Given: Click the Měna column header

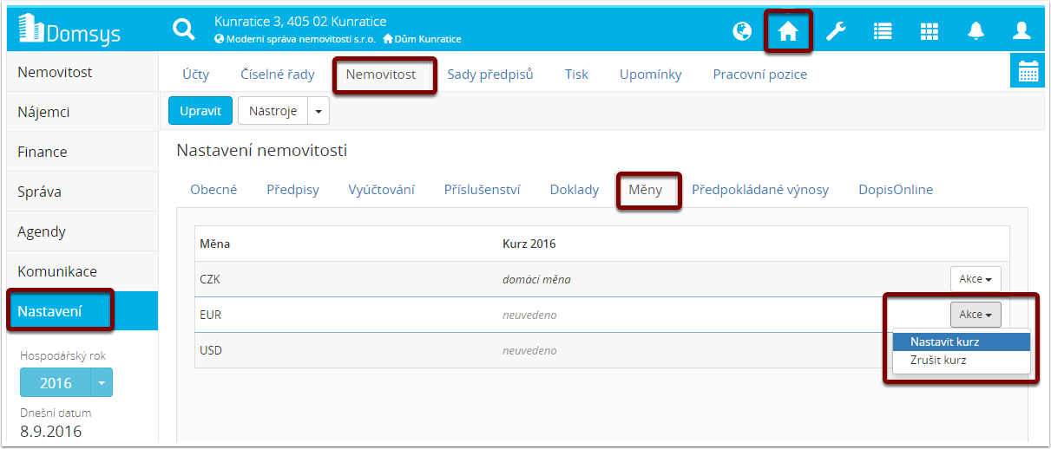Looking at the screenshot, I should click(215, 244).
